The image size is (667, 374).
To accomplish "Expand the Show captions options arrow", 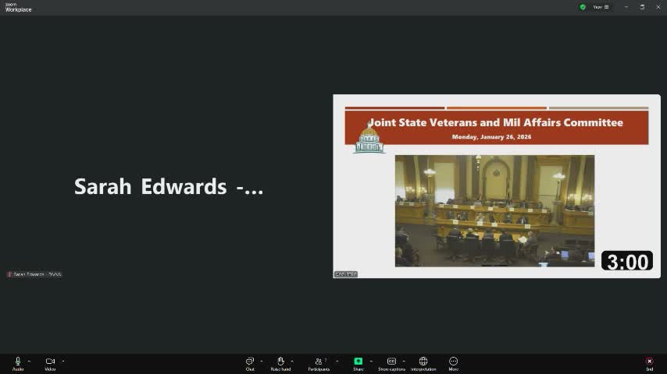I will [x=404, y=361].
